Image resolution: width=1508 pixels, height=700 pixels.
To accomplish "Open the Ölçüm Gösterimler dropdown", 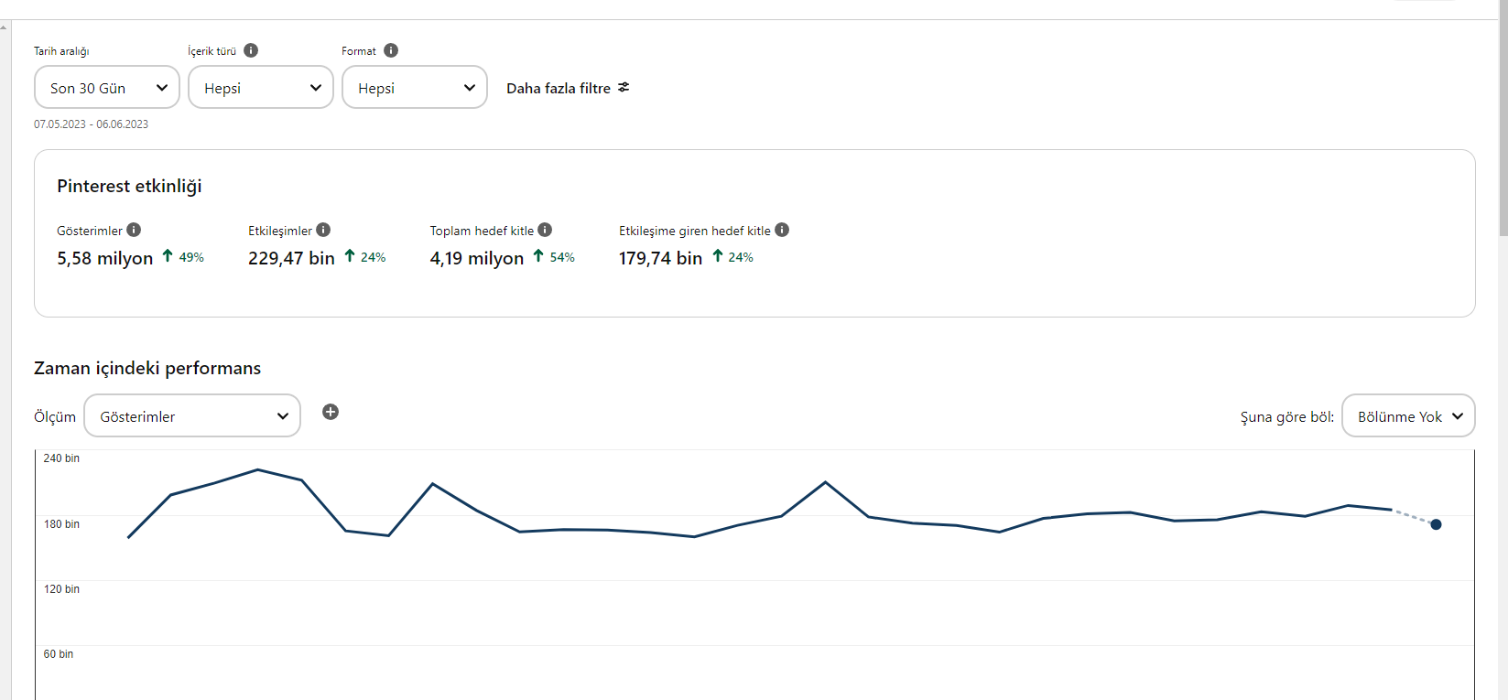I will pyautogui.click(x=192, y=415).
